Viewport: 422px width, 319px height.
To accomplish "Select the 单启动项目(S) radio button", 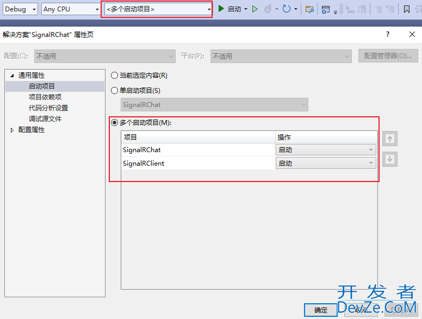I will tap(114, 90).
